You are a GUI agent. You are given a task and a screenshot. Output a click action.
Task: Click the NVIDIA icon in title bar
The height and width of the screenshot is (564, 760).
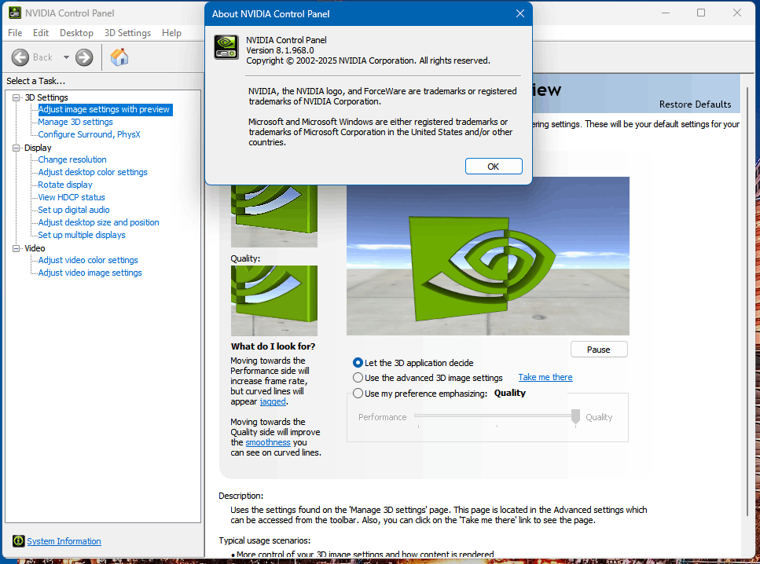click(x=15, y=13)
